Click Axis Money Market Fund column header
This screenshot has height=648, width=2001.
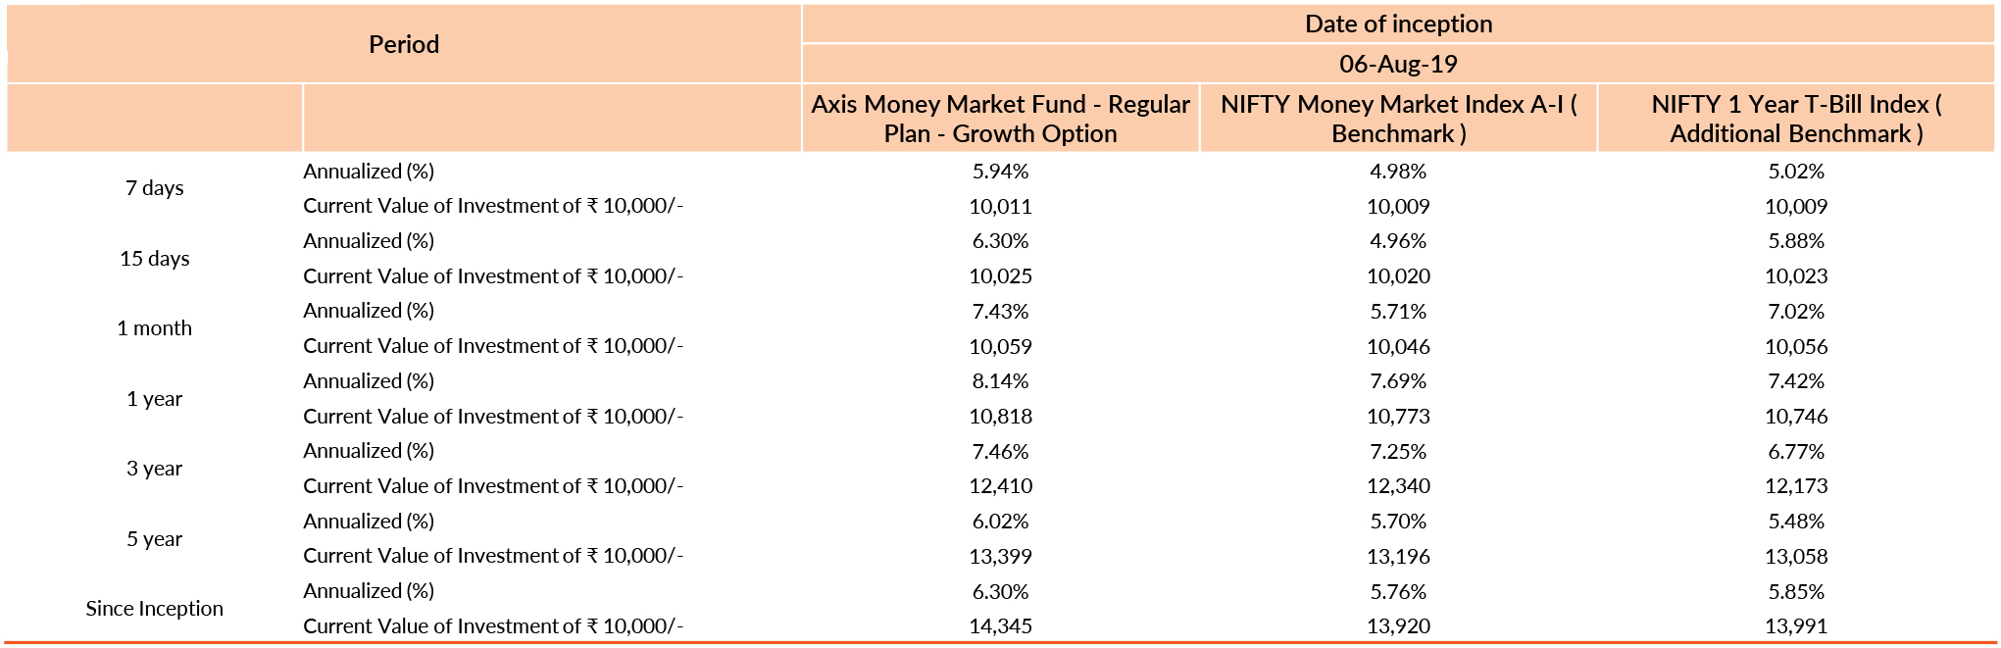point(1000,119)
